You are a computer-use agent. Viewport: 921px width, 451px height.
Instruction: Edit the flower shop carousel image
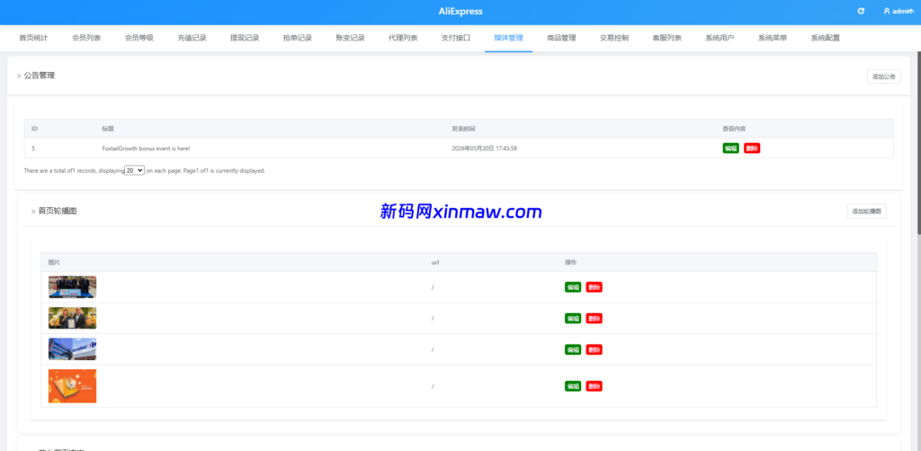pos(573,318)
